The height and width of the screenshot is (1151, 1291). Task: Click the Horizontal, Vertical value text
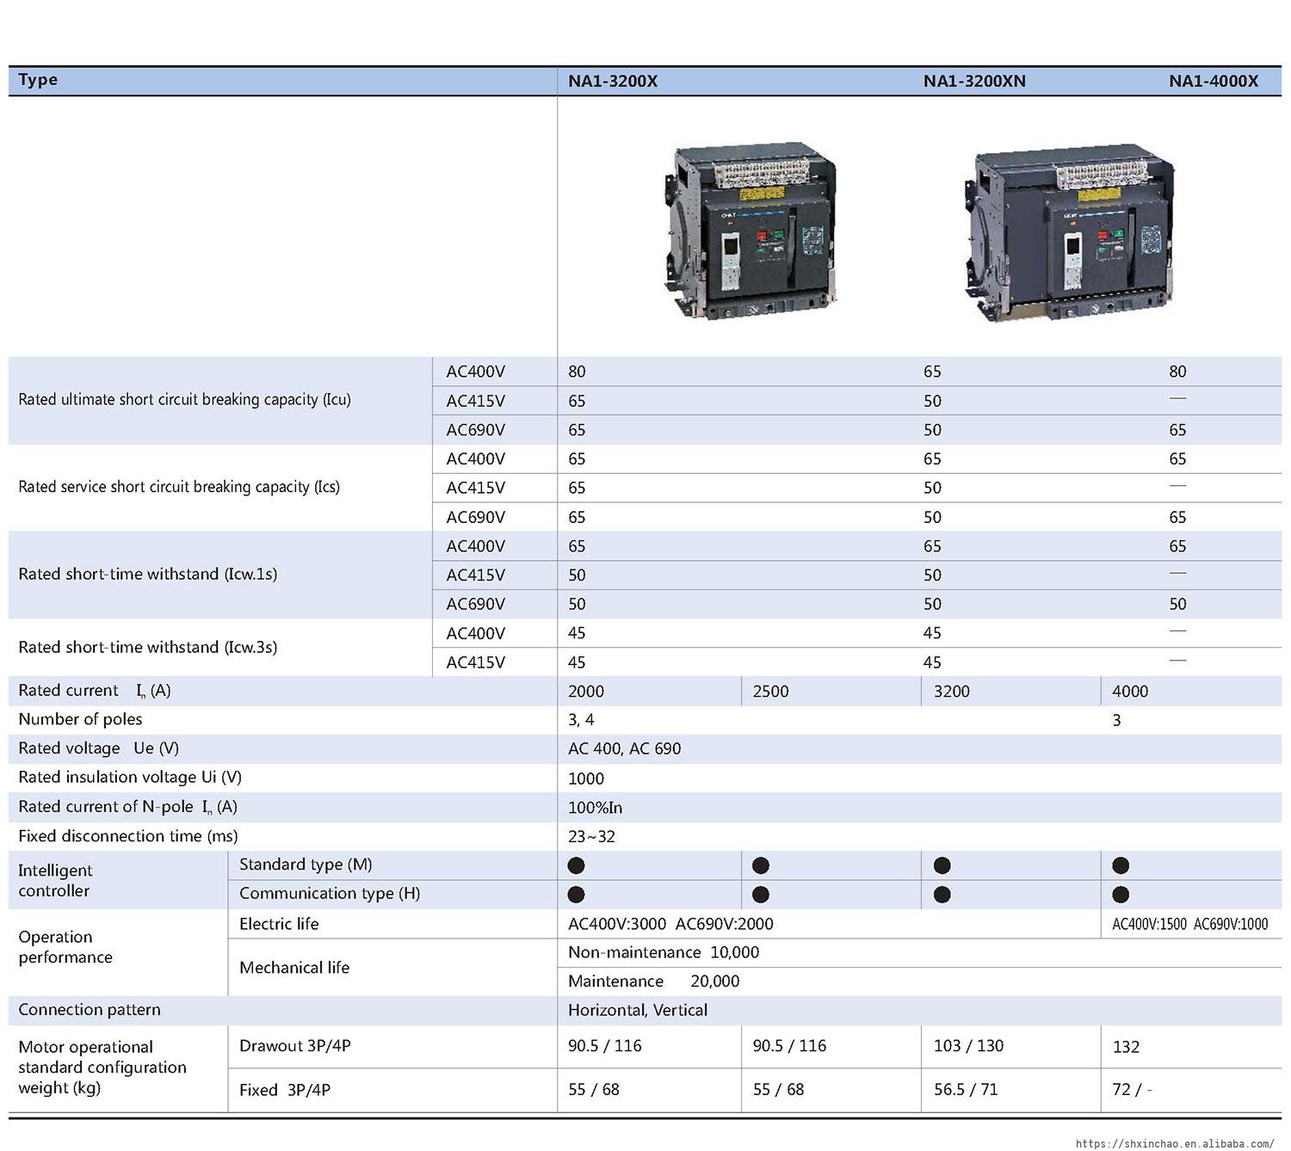point(638,1011)
